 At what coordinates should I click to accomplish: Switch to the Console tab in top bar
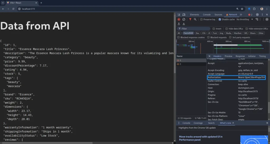coord(207,14)
